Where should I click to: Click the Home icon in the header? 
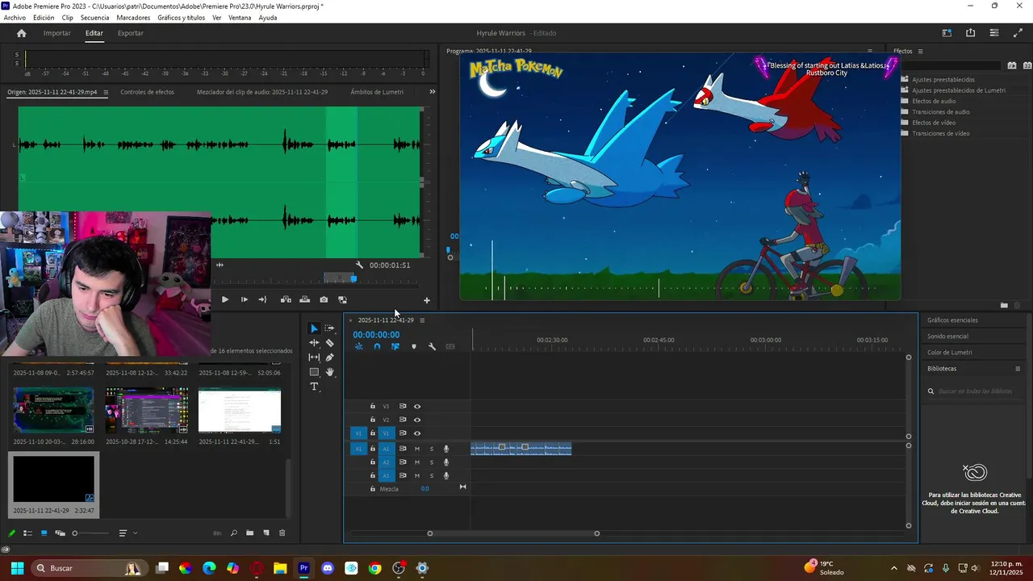22,33
